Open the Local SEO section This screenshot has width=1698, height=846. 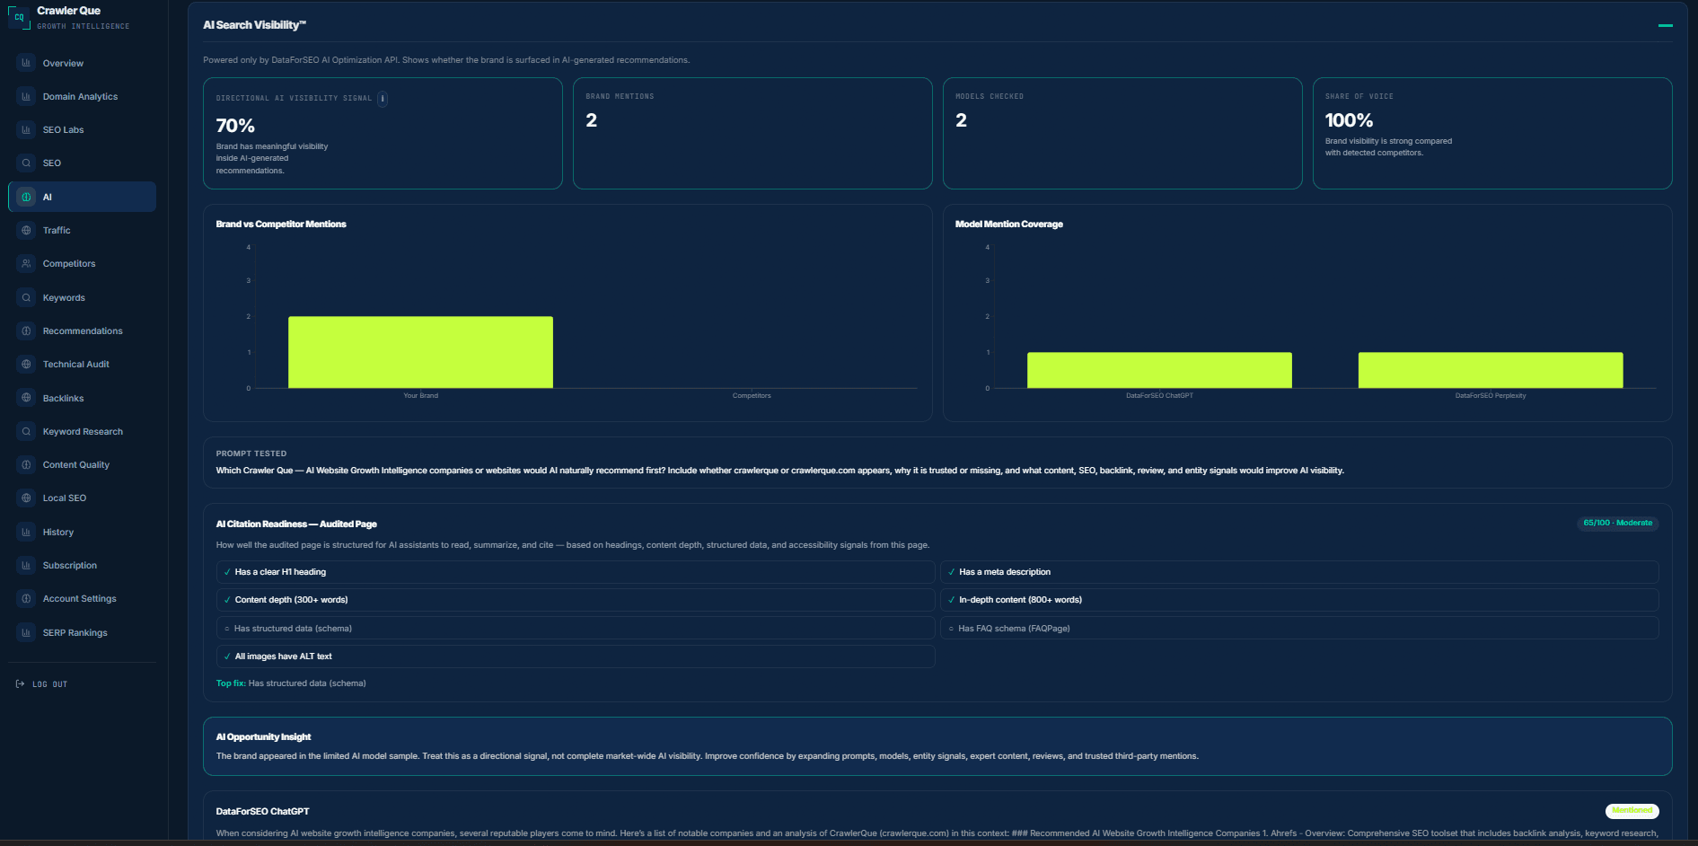(82, 498)
